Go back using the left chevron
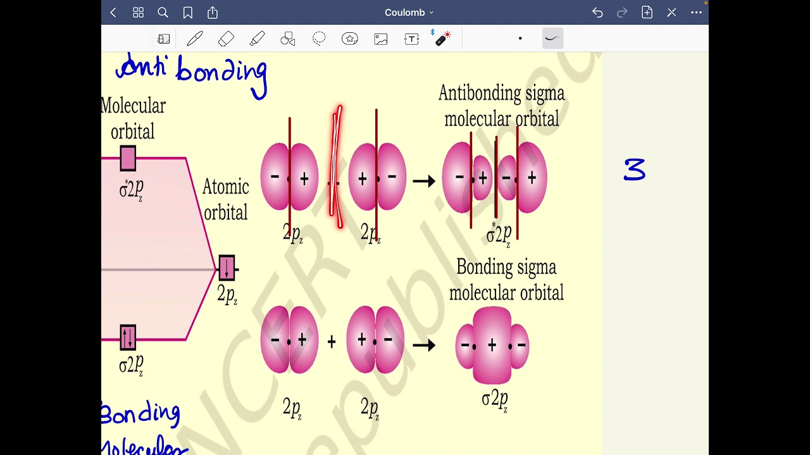 (113, 13)
